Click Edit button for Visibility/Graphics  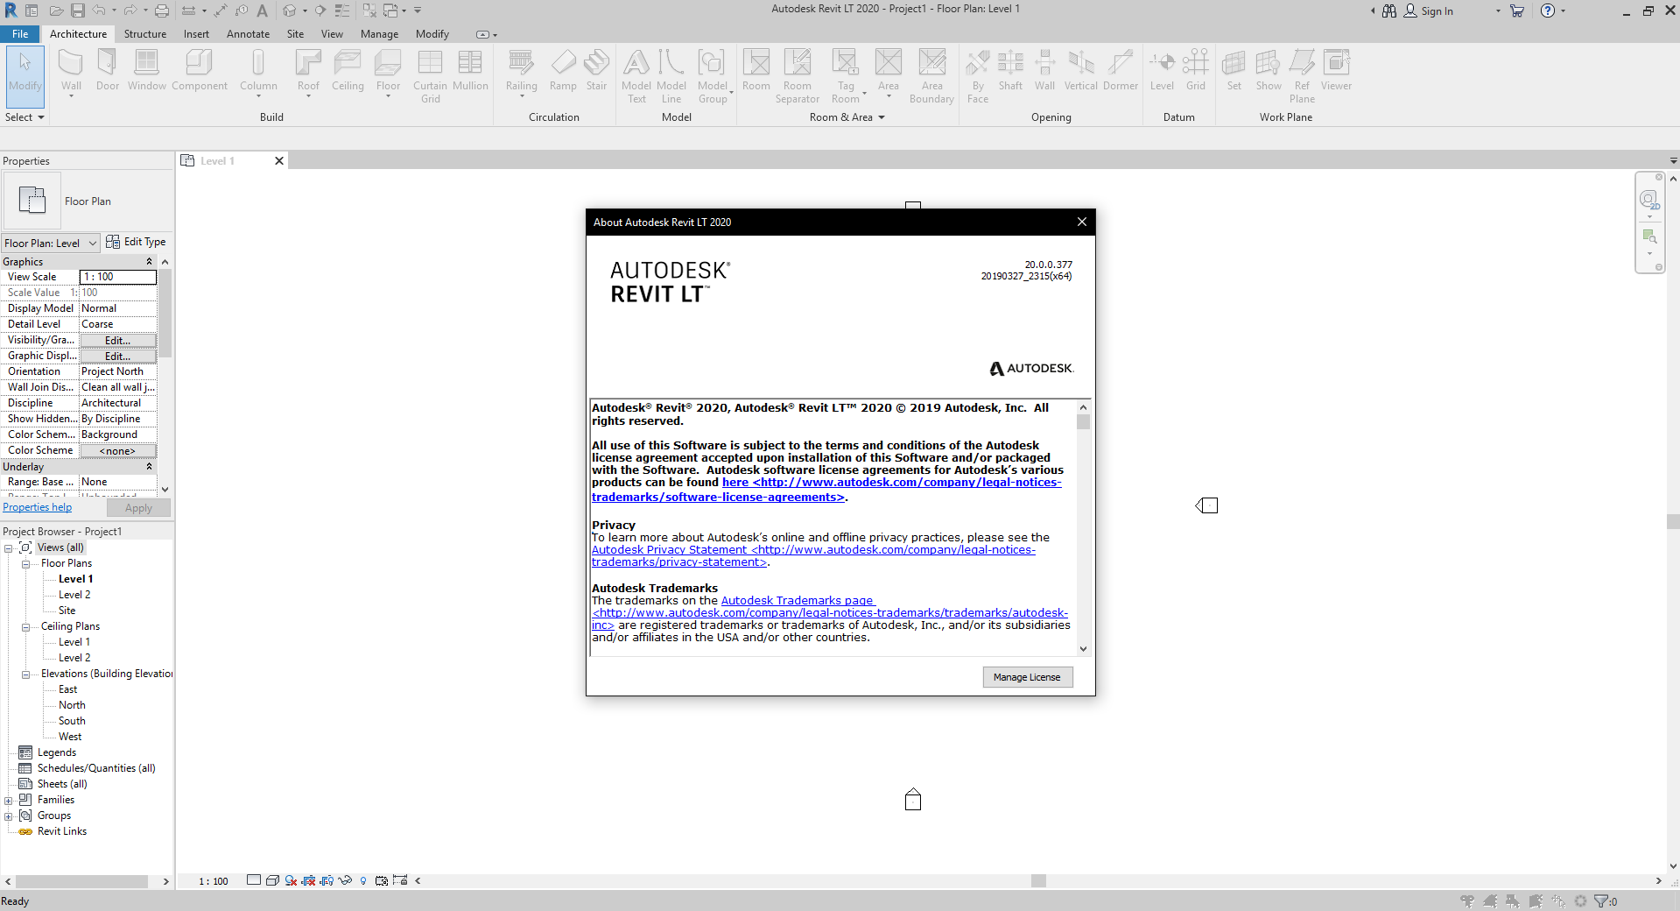(x=117, y=340)
